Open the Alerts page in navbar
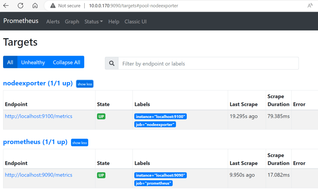The height and width of the screenshot is (193, 318). coord(53,21)
